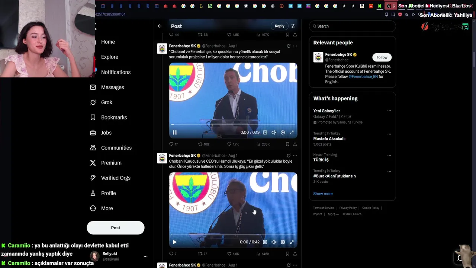Open more menu on Hamdi Ulukaya post
476x268 pixels.
coord(295,156)
